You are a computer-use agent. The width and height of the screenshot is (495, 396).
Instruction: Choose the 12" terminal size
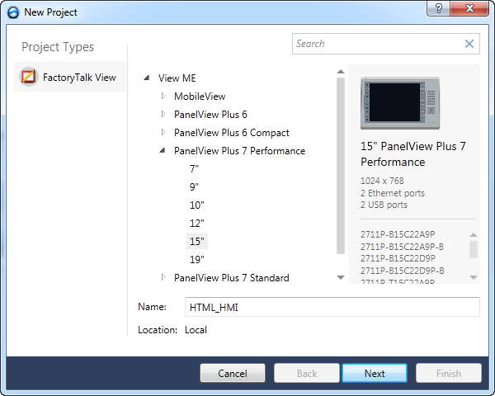click(x=196, y=224)
